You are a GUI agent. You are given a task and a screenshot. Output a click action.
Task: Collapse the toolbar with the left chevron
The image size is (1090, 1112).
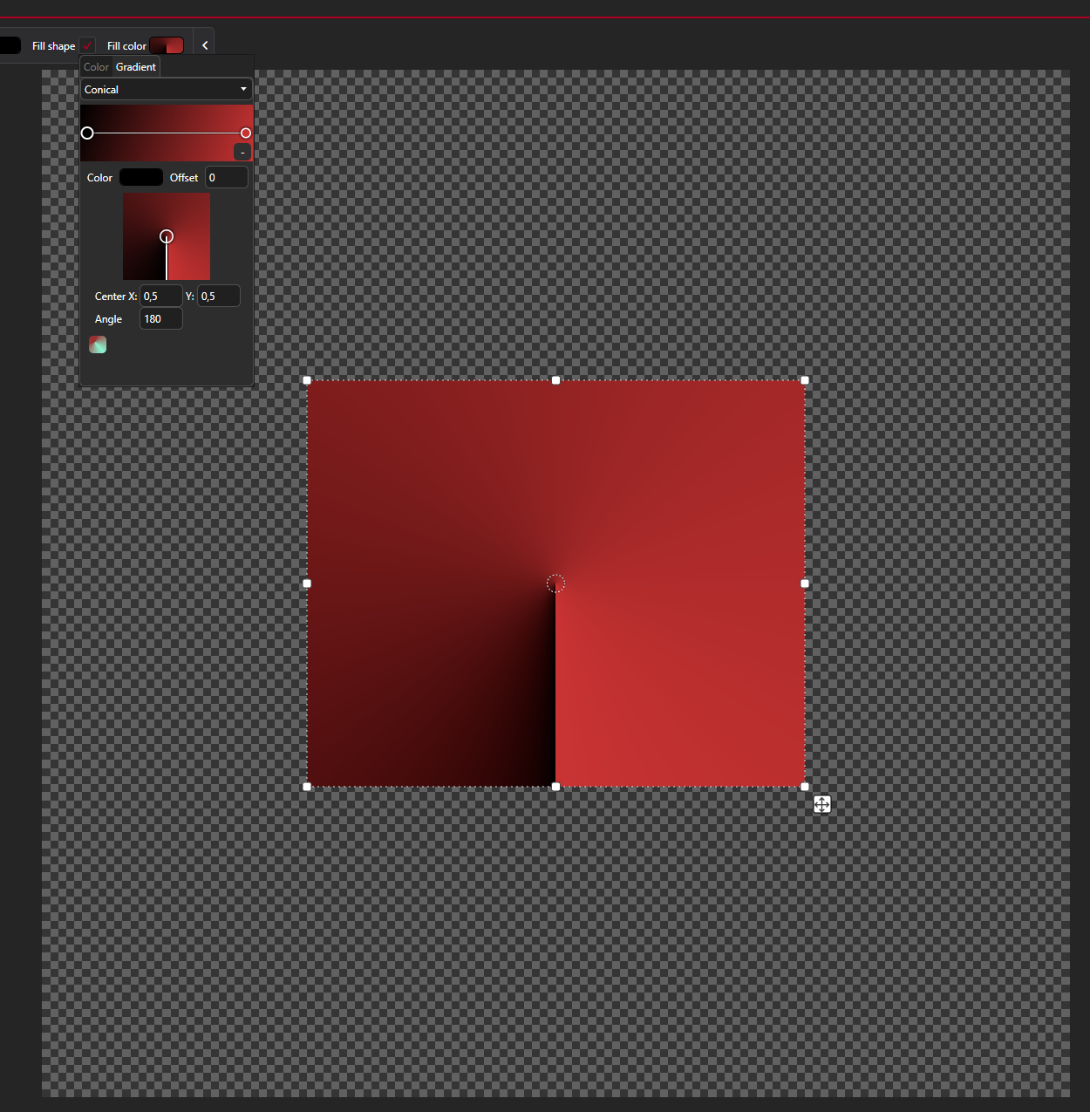pos(205,45)
